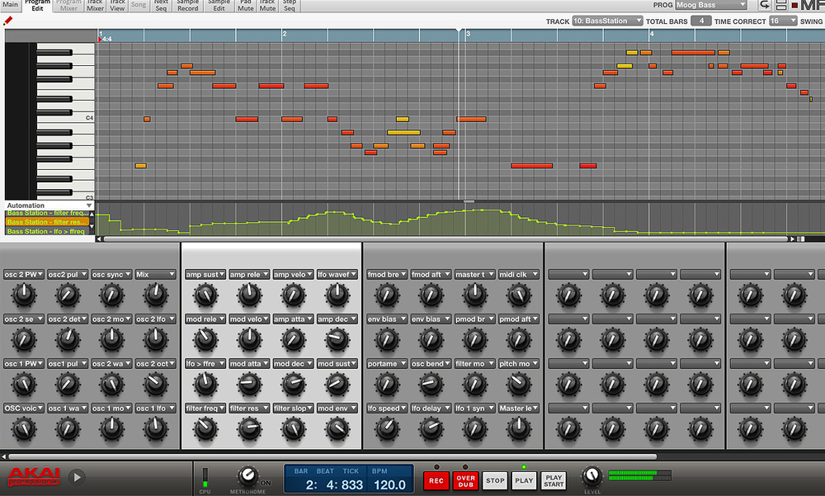
Task: Click bar 3 marker in timeline ruler
Action: [468, 34]
